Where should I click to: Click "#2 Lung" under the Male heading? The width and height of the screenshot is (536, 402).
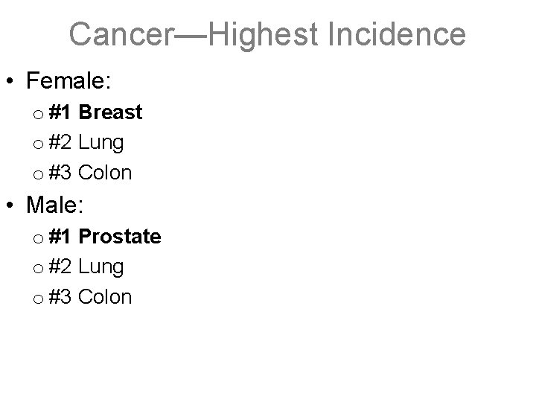click(86, 267)
